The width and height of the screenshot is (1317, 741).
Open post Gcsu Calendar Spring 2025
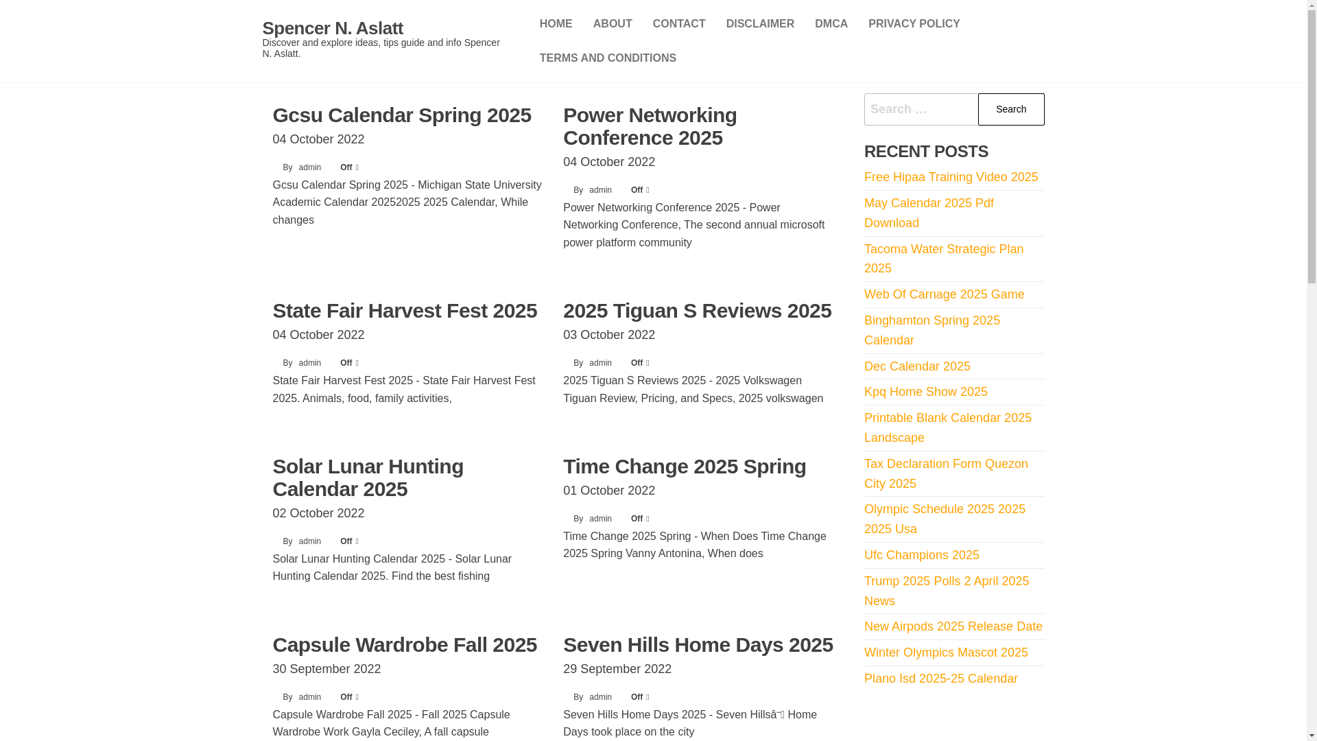click(x=402, y=115)
